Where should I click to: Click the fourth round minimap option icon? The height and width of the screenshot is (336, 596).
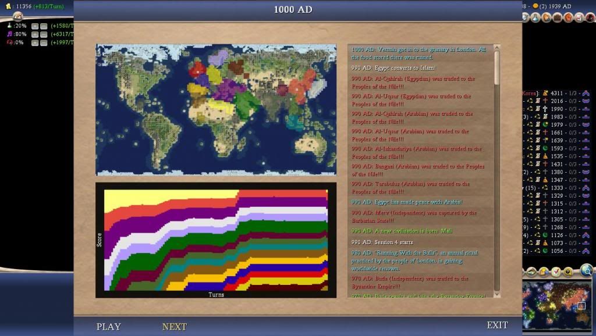(x=568, y=271)
